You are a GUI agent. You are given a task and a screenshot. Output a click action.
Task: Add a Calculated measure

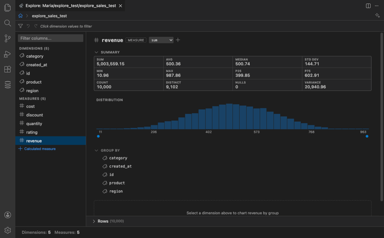37,149
